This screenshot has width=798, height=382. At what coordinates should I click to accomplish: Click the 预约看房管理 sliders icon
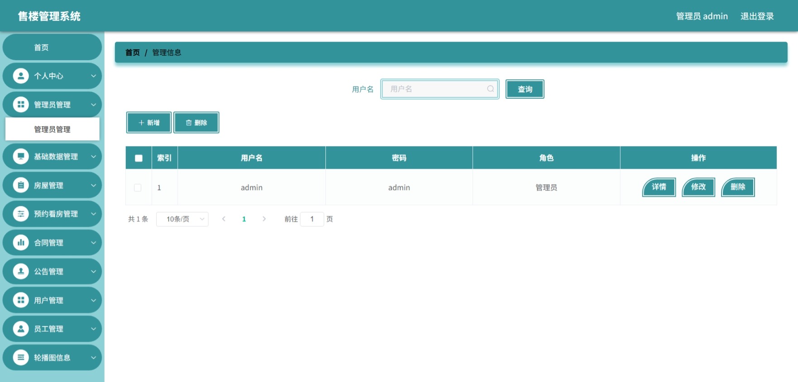click(x=21, y=214)
